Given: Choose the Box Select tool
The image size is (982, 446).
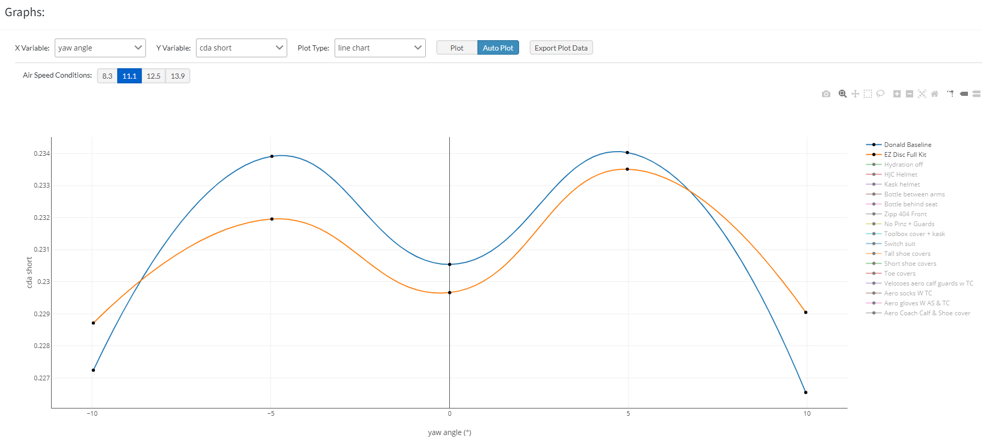Looking at the screenshot, I should (868, 94).
